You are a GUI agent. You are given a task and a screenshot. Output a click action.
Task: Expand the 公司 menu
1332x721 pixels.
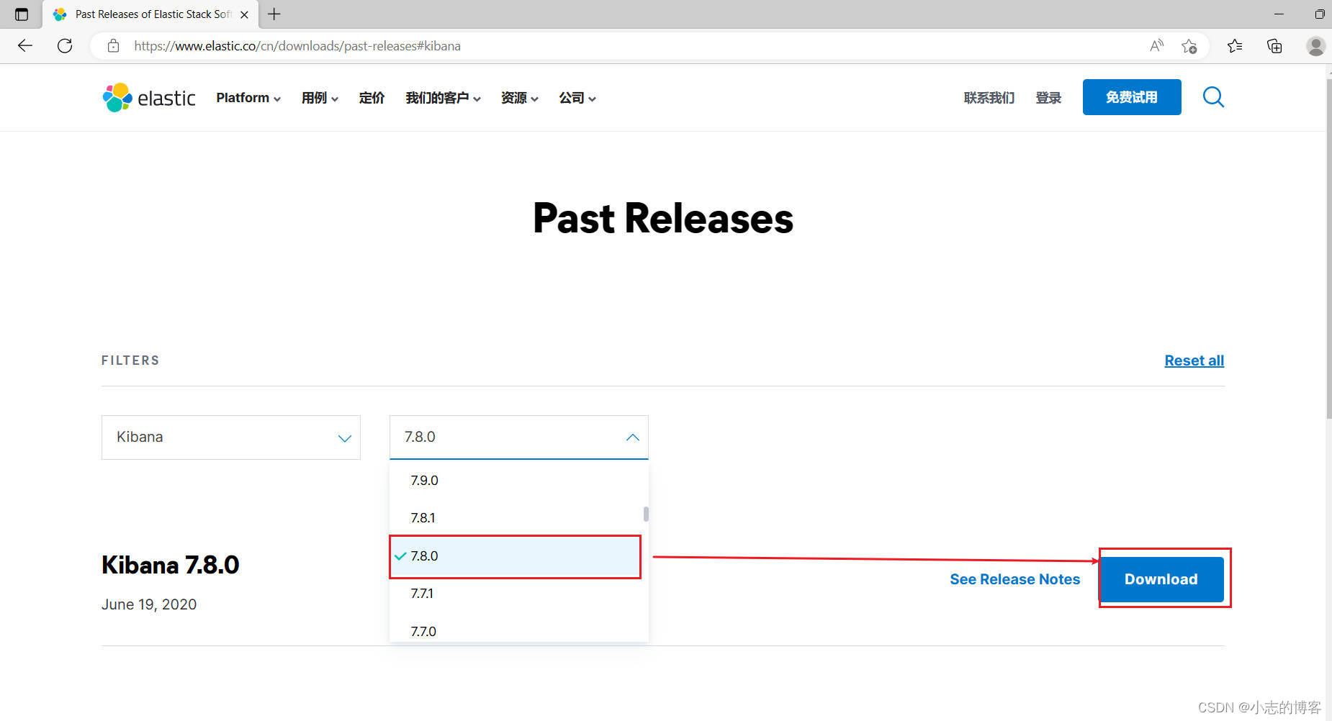click(x=577, y=98)
